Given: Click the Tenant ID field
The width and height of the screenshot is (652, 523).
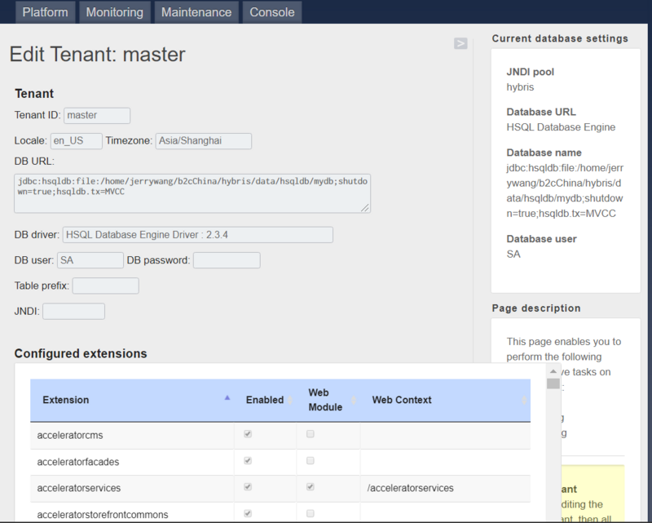Looking at the screenshot, I should coord(97,116).
